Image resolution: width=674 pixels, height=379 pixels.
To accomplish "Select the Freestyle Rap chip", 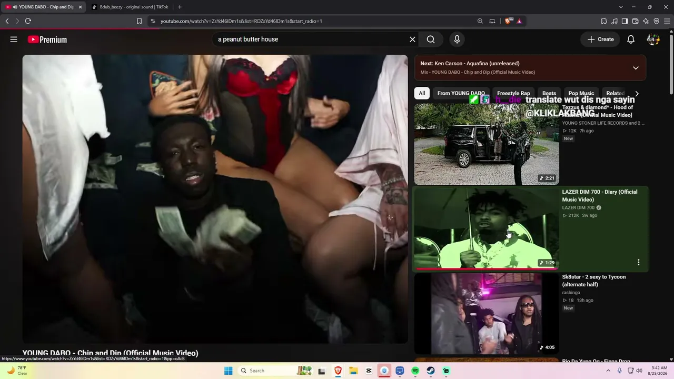I will tap(513, 93).
